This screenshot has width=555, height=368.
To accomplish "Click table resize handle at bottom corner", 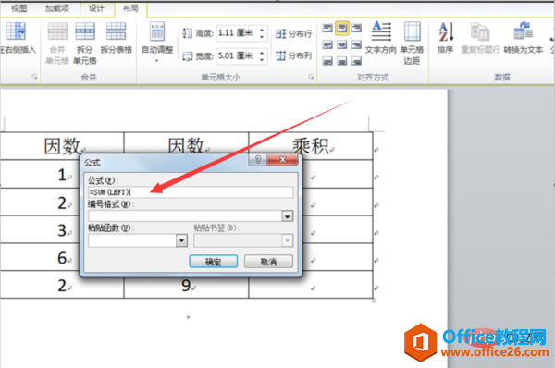I will coord(375,301).
